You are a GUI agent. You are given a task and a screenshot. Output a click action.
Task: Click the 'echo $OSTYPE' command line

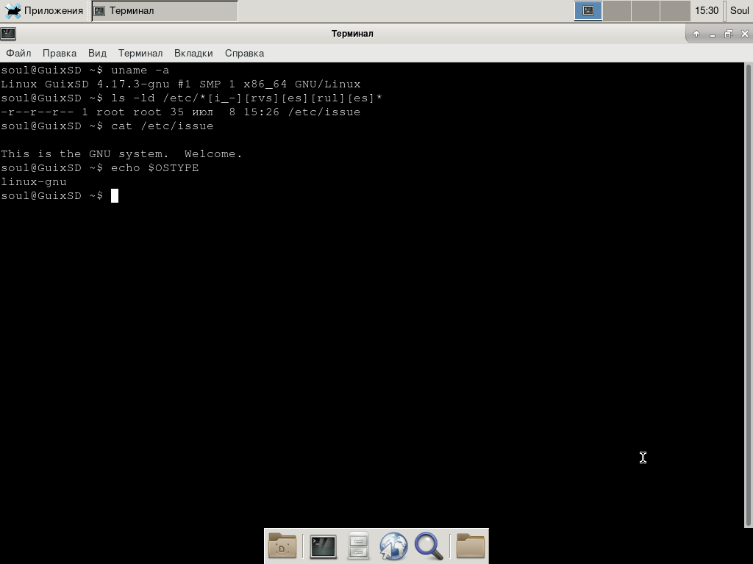(x=100, y=168)
